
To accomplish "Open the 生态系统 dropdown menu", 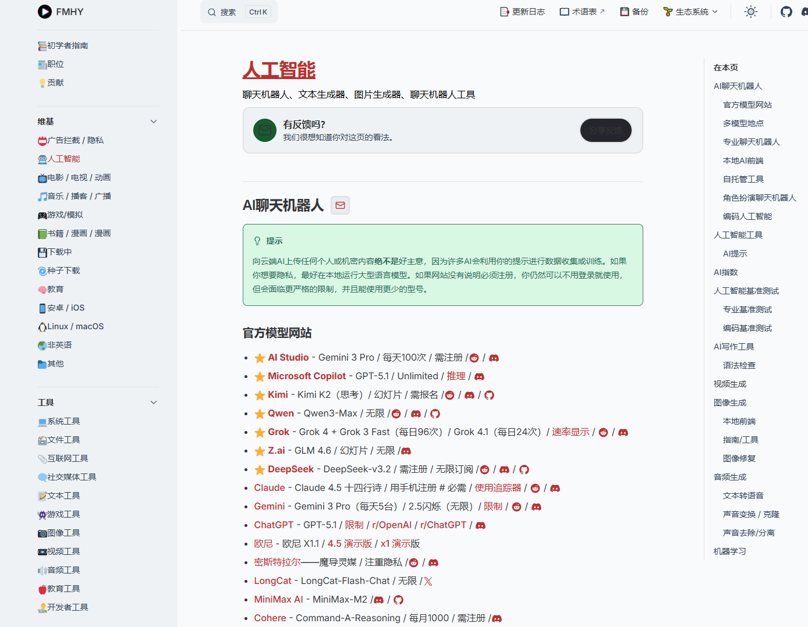I will (x=691, y=12).
